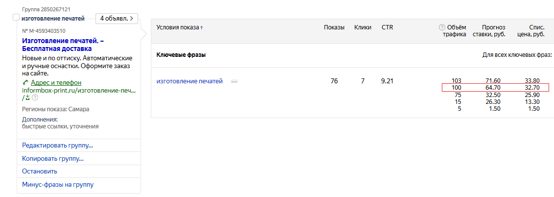Click the phone icon beside Адрес и телефон
The height and width of the screenshot is (197, 554).
(25, 82)
